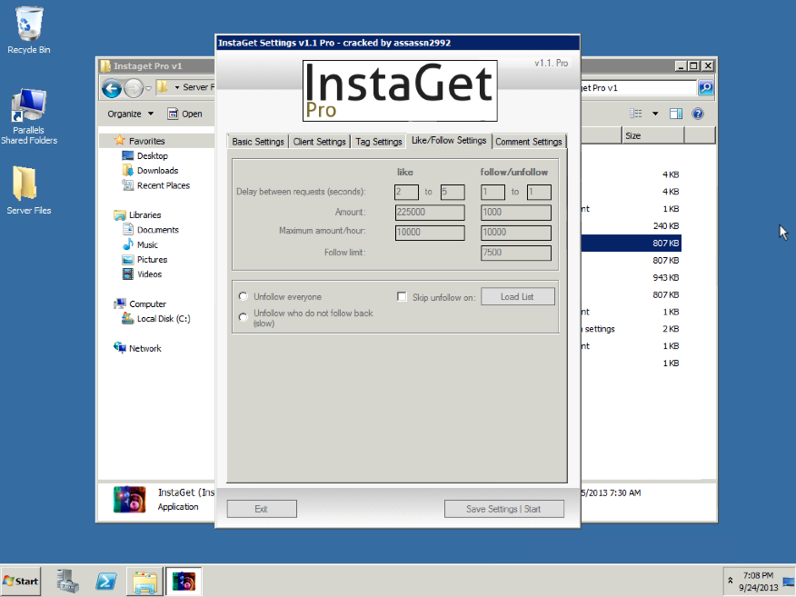Screen dimensions: 796x597
Task: Click like Maximum amount/hour field
Action: 430,233
